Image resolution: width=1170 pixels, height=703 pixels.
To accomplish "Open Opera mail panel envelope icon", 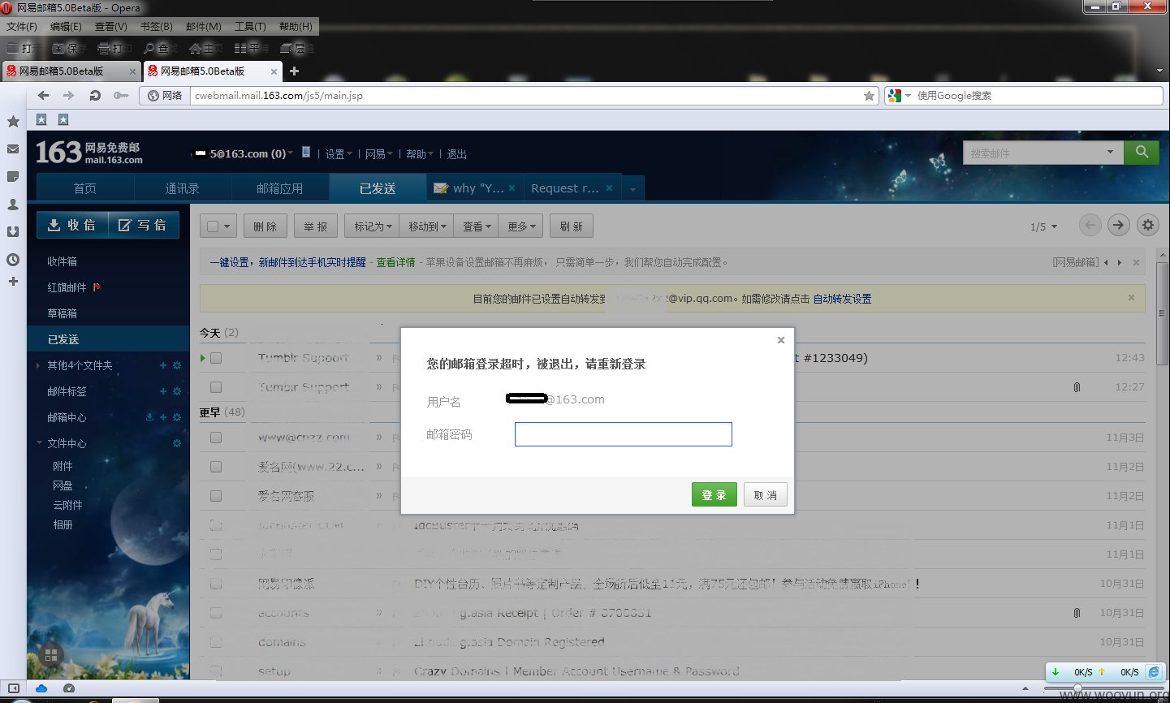I will pos(13,149).
